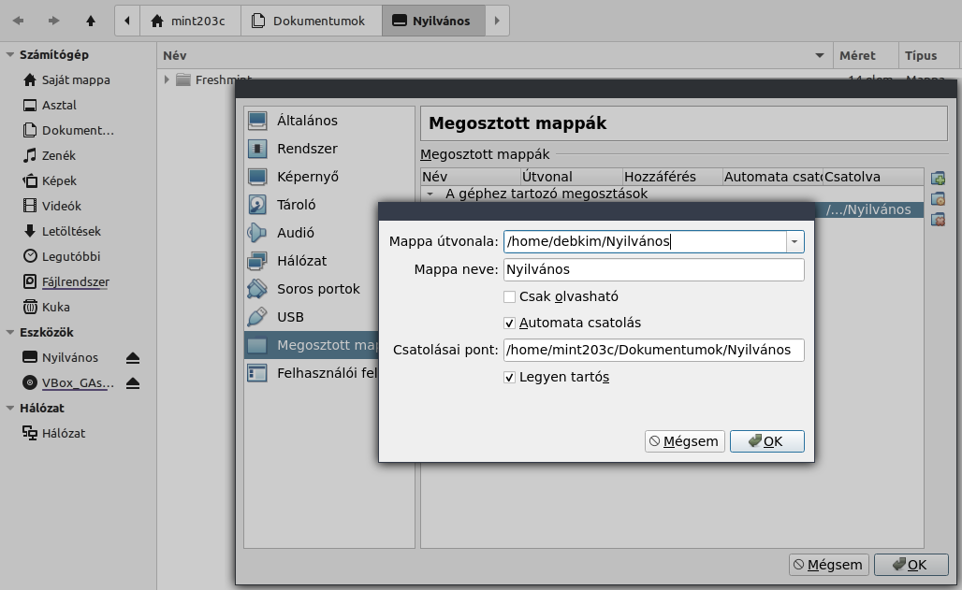Image resolution: width=962 pixels, height=590 pixels.
Task: Select the /.../Nyilvános shared folder row
Action: pyautogui.click(x=868, y=209)
